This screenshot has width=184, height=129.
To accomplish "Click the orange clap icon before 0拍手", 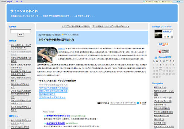I will pyautogui.click(x=140, y=103).
